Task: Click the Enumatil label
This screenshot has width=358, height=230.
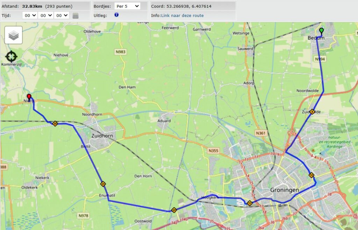Action: click(x=107, y=195)
